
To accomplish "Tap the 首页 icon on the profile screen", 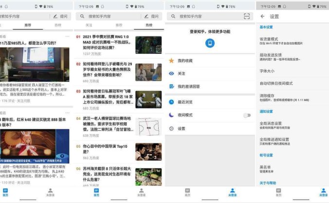I will [x=187, y=190].
